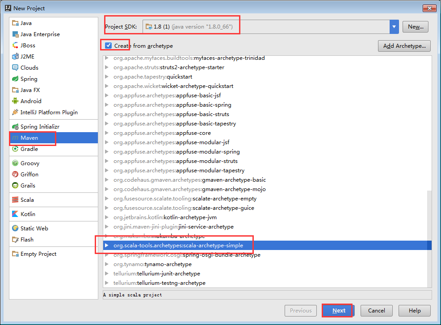Select the Gradle icon

coord(15,149)
